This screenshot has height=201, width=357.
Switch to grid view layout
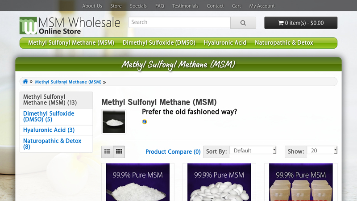click(119, 151)
